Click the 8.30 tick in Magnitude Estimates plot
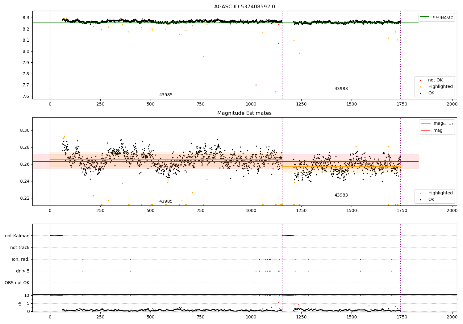The height and width of the screenshot is (324, 463). (x=25, y=130)
